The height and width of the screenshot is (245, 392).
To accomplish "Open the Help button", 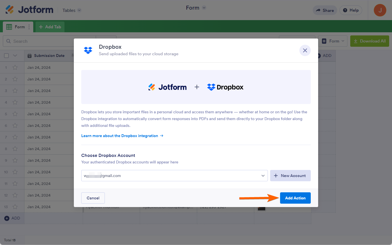I will (351, 10).
